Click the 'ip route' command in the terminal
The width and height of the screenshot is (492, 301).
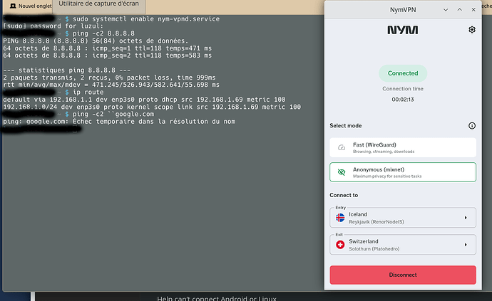click(88, 92)
